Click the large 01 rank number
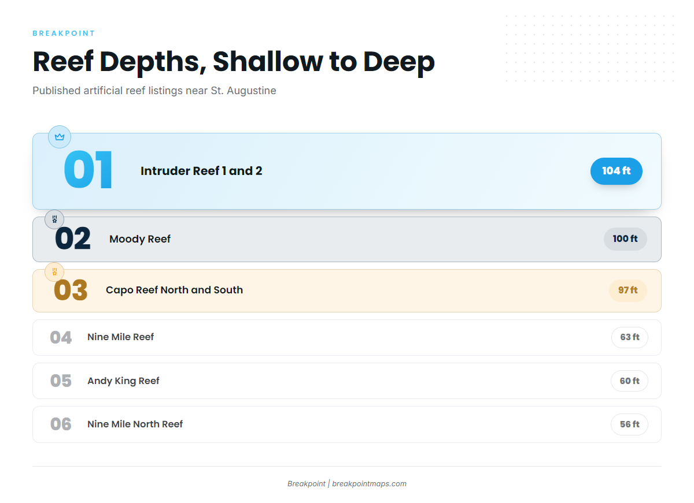The image size is (694, 503). 88,171
